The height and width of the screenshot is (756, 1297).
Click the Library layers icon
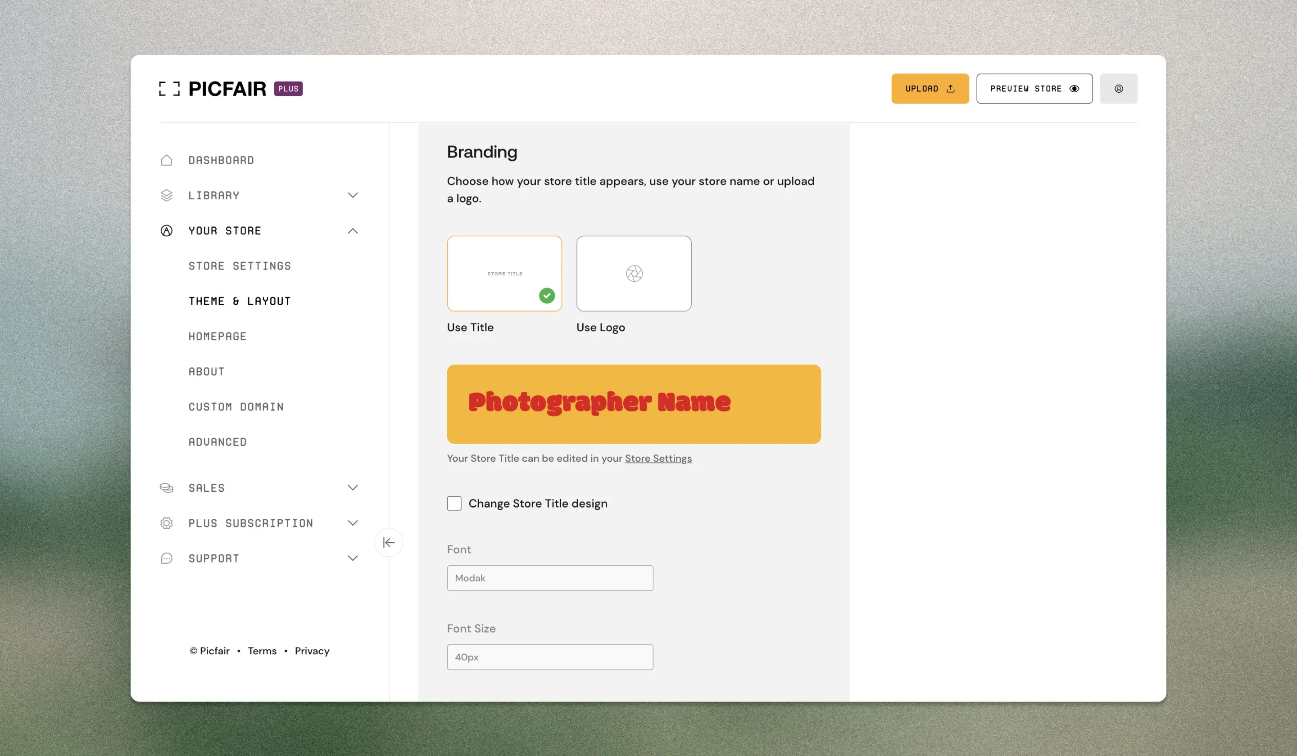166,195
